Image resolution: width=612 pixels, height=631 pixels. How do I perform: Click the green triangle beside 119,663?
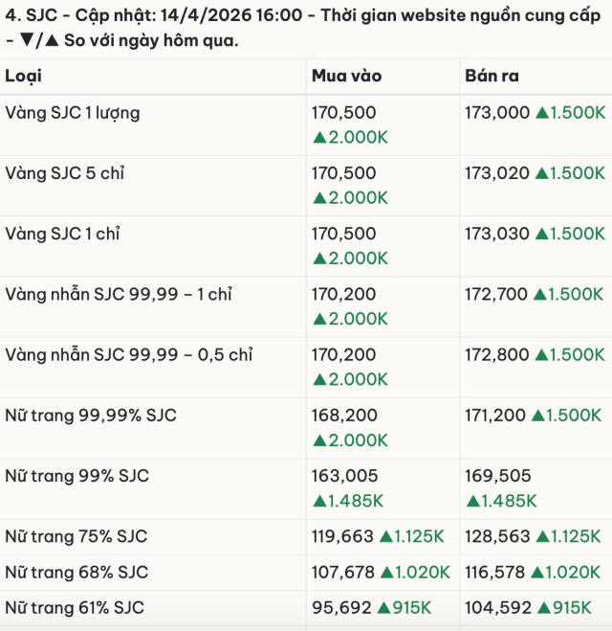388,537
